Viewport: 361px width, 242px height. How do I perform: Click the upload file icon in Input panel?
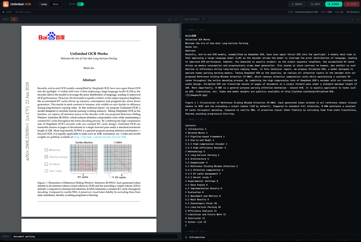tap(170, 19)
